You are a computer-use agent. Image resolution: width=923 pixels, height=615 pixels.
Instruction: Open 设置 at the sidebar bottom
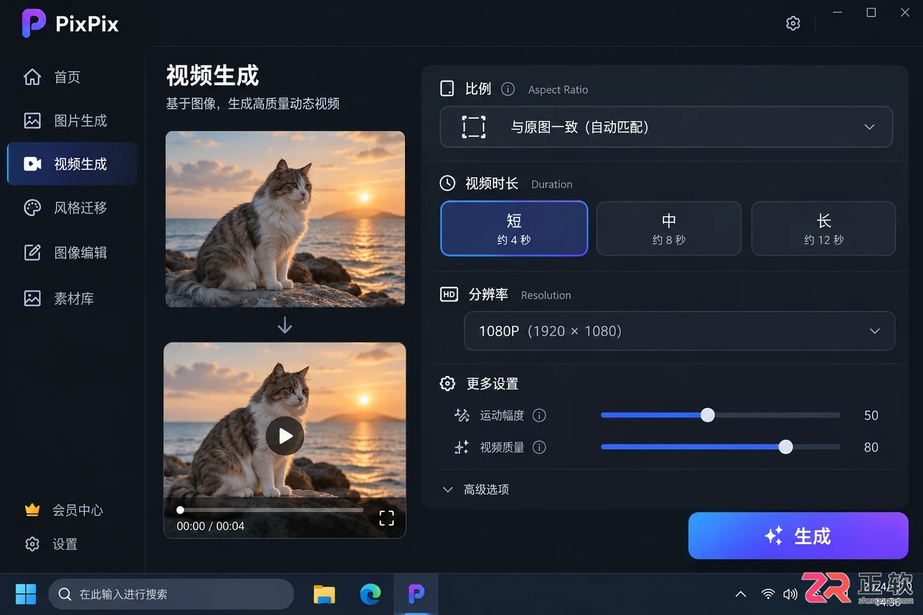(51, 544)
